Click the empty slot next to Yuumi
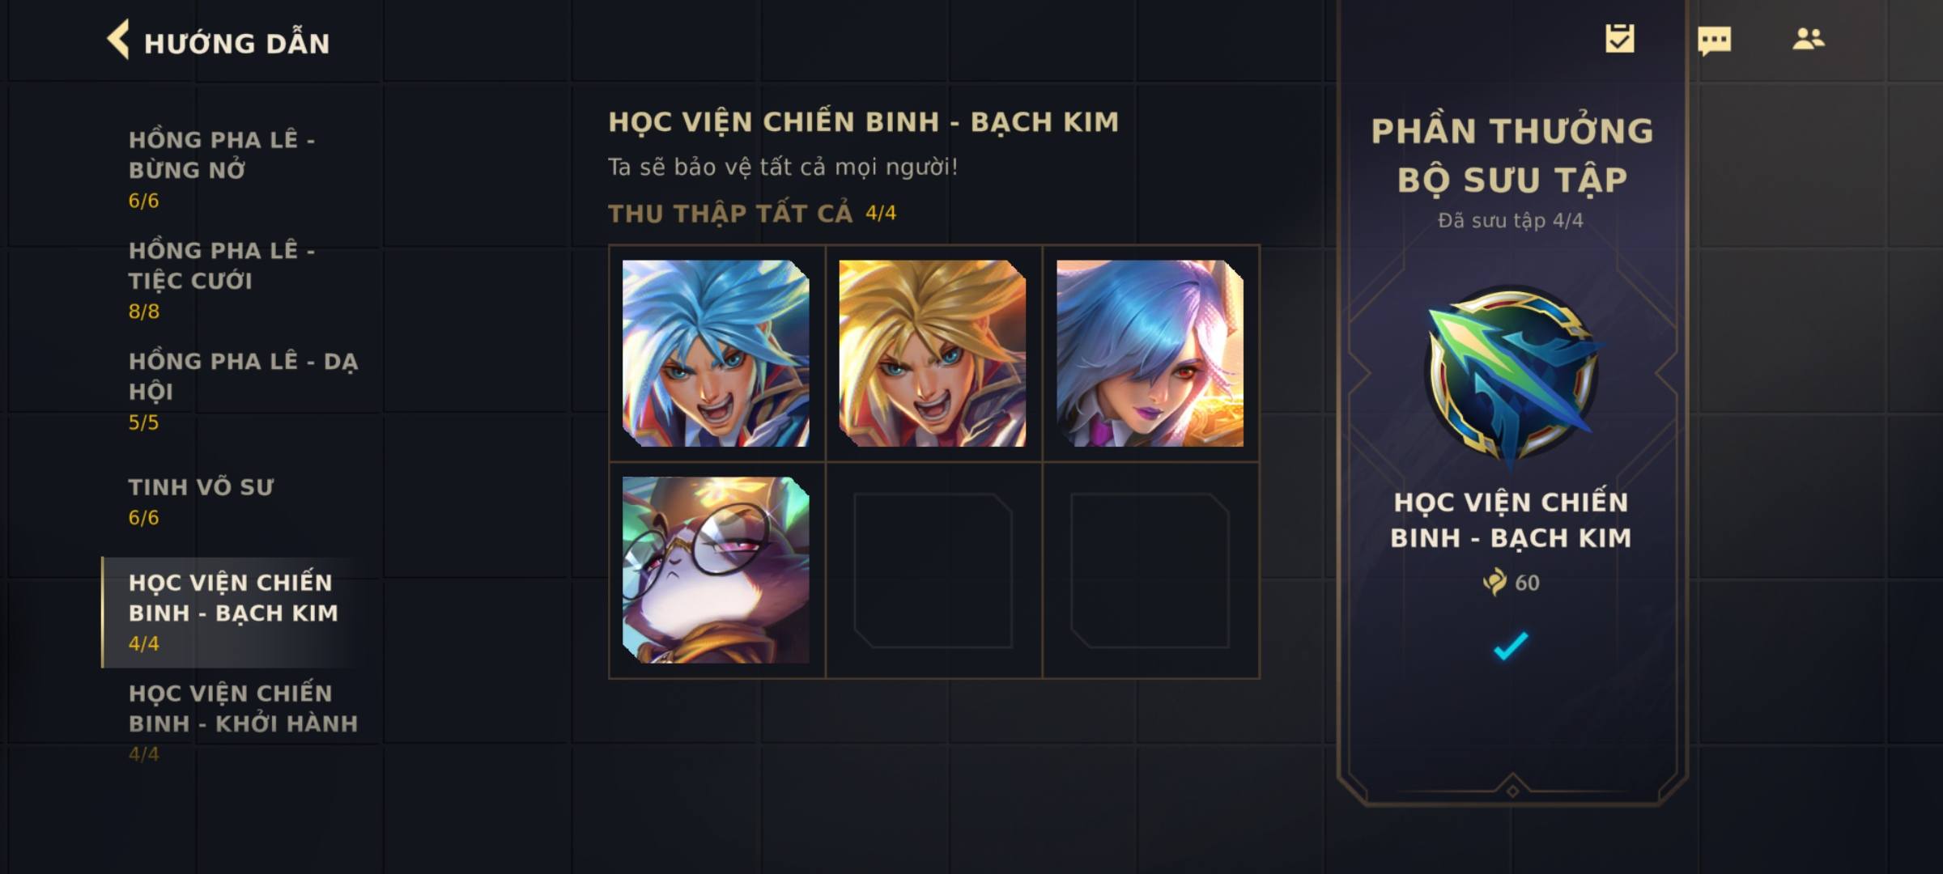Viewport: 1943px width, 874px height. tap(933, 571)
